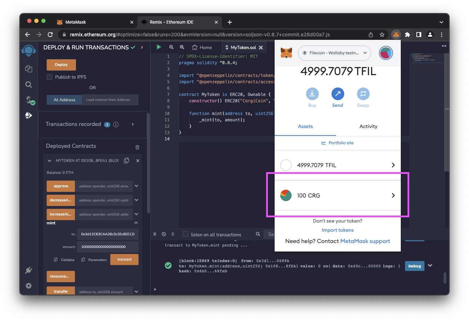Zoom in the editor font
This screenshot has height=321, width=469.
[182, 47]
